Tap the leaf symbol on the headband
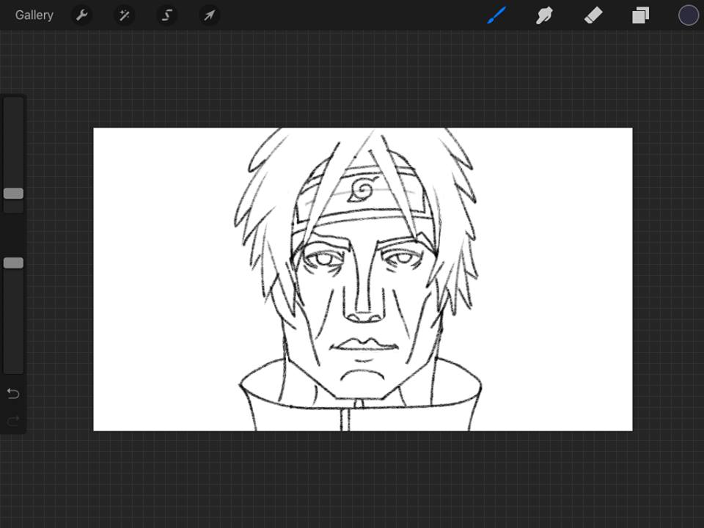This screenshot has width=704, height=528. coord(362,190)
